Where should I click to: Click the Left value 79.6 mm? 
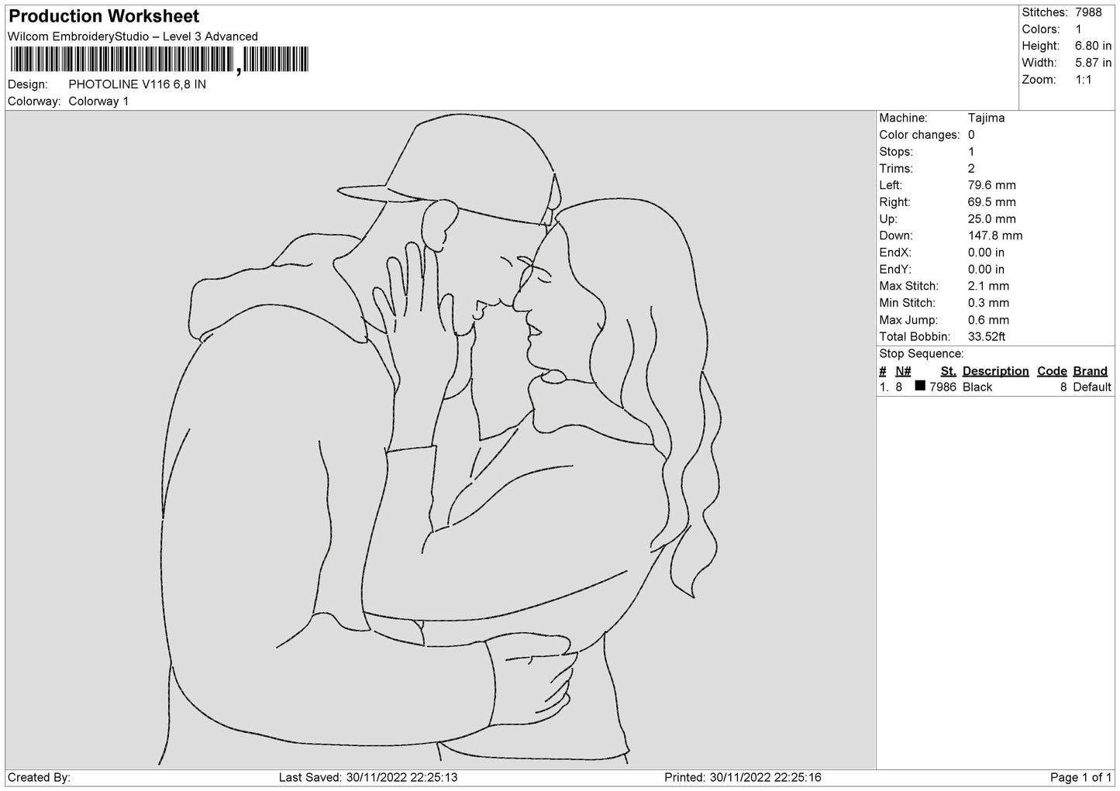(991, 186)
